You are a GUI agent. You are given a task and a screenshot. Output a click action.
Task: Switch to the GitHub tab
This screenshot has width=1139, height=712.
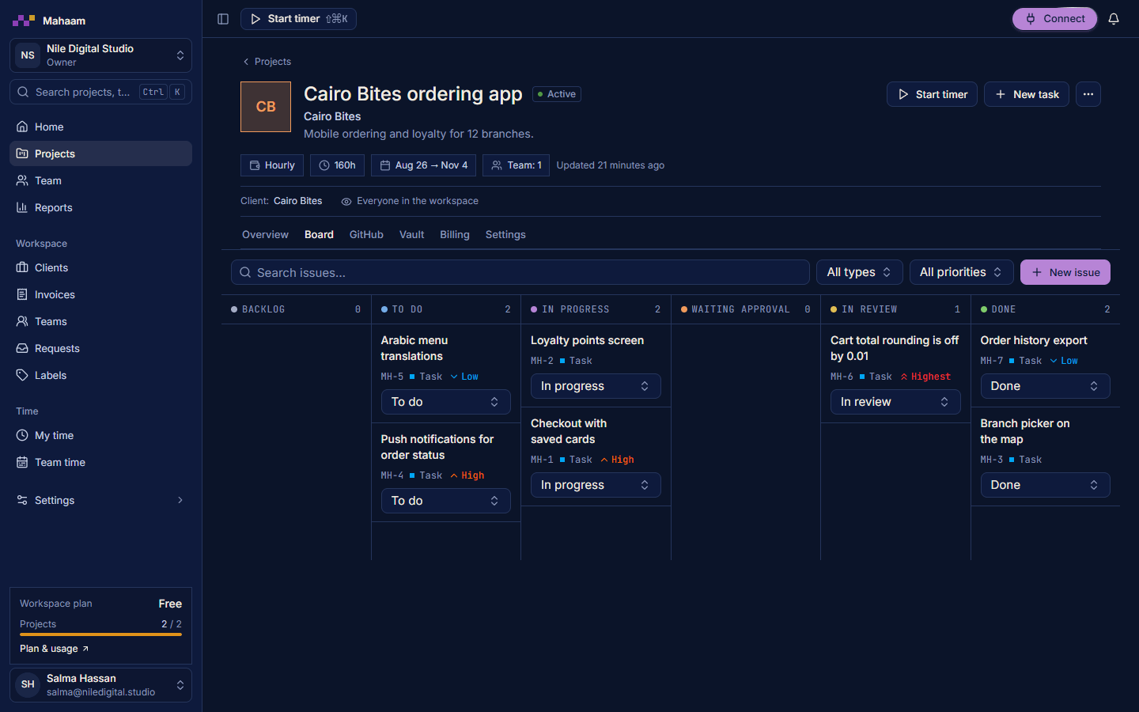[366, 235]
